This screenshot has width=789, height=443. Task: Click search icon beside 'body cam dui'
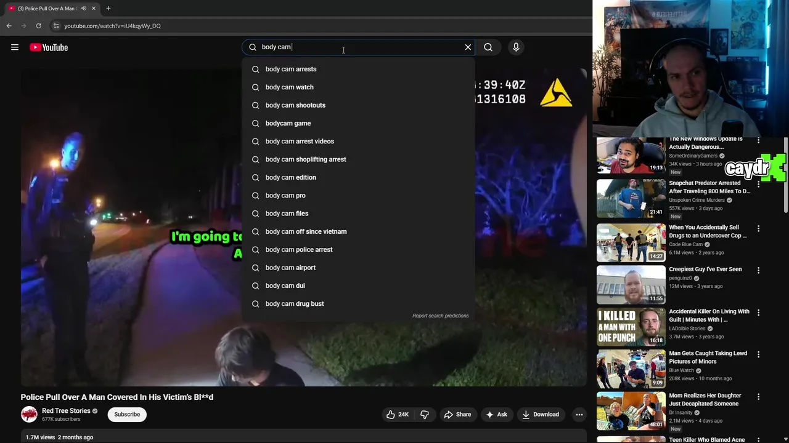(x=255, y=285)
